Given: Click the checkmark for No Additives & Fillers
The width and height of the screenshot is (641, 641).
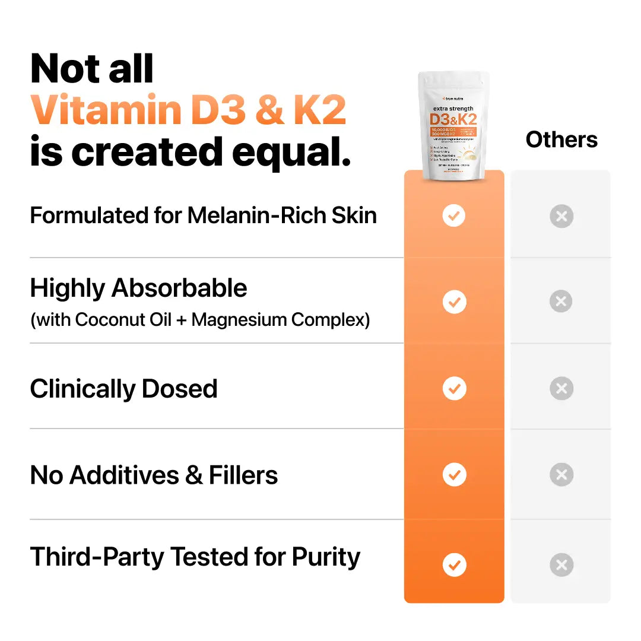Looking at the screenshot, I should (x=454, y=475).
